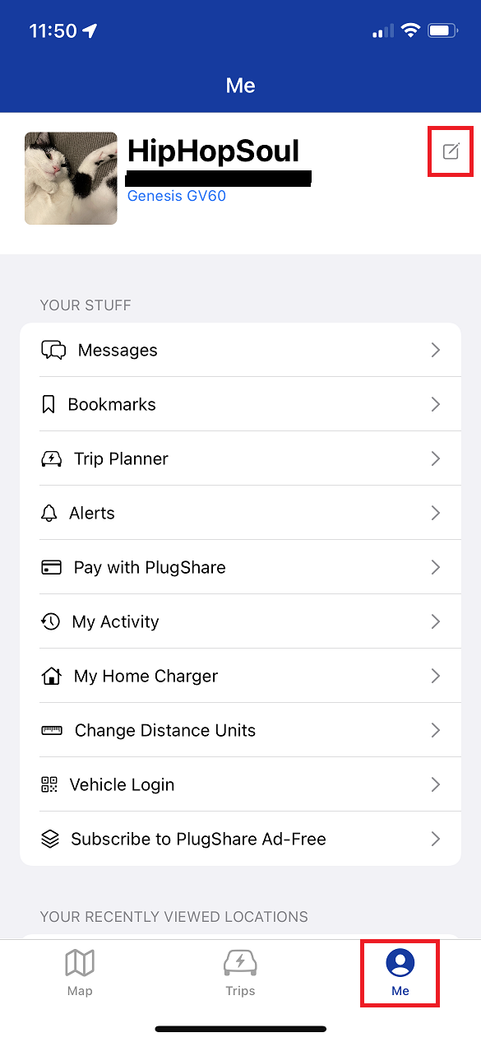This screenshot has width=481, height=1042.
Task: Tap the Subscribe to PlugShare Ad-Free layers icon
Action: pyautogui.click(x=50, y=839)
